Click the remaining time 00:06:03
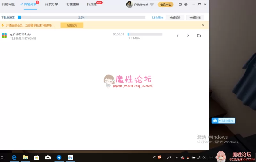Viewport: 256px width, 162px height. pos(118,34)
